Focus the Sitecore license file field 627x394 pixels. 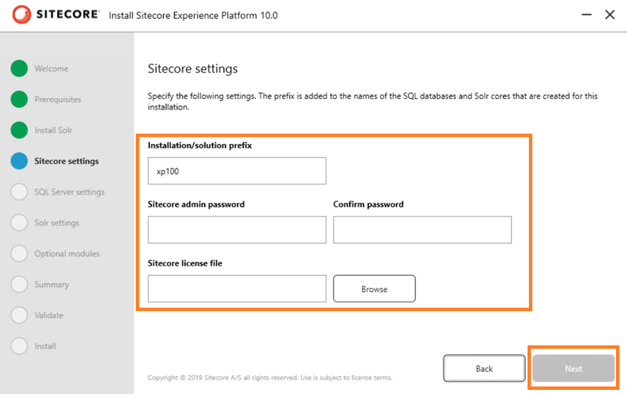coord(237,288)
